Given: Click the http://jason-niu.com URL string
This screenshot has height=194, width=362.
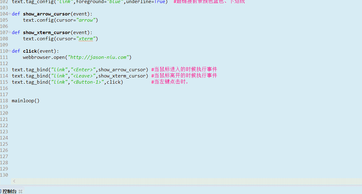Looking at the screenshot, I should point(98,57).
